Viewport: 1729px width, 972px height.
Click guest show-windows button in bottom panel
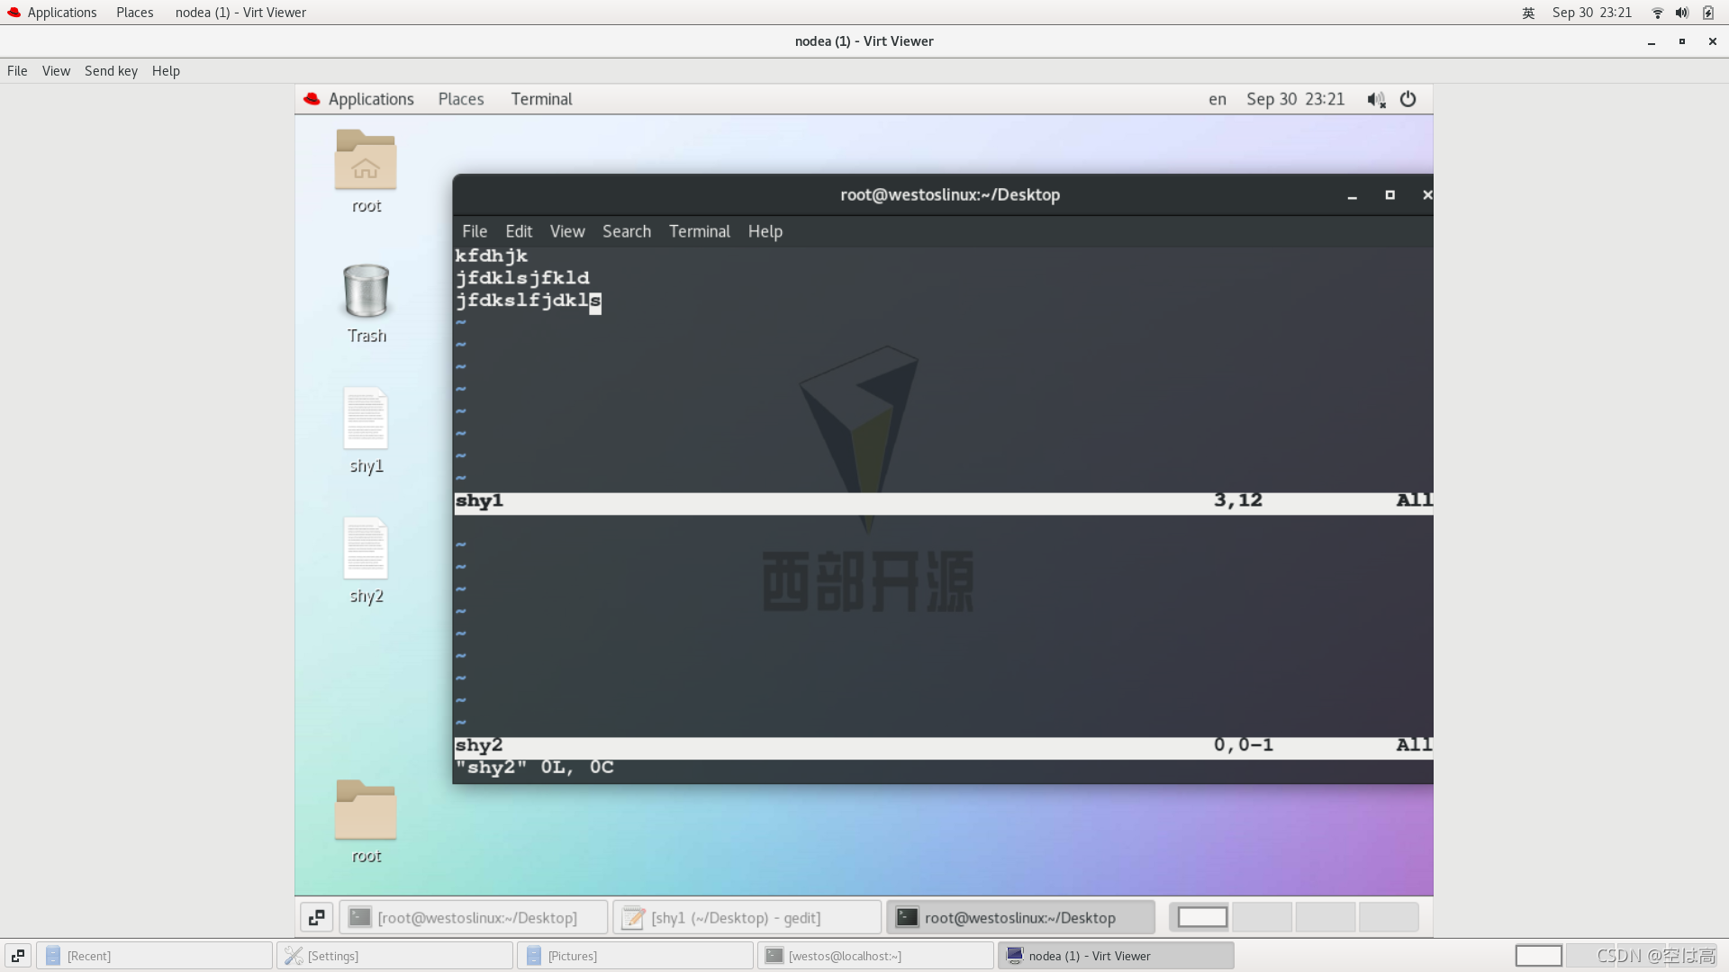[317, 917]
